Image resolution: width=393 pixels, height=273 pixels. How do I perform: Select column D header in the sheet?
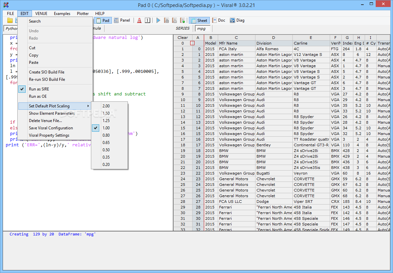(x=274, y=38)
